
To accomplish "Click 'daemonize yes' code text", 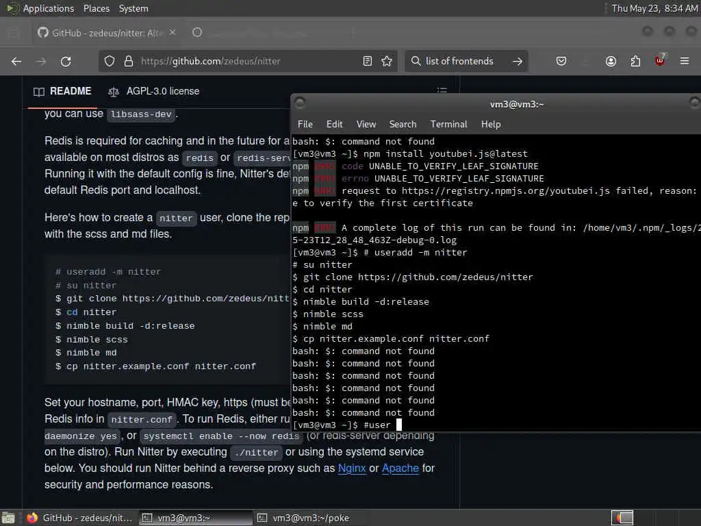I will point(81,436).
